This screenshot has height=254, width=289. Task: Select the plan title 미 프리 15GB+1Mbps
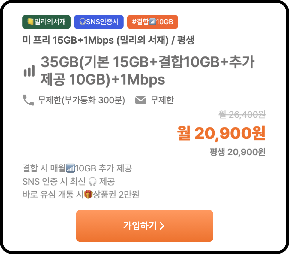point(68,40)
